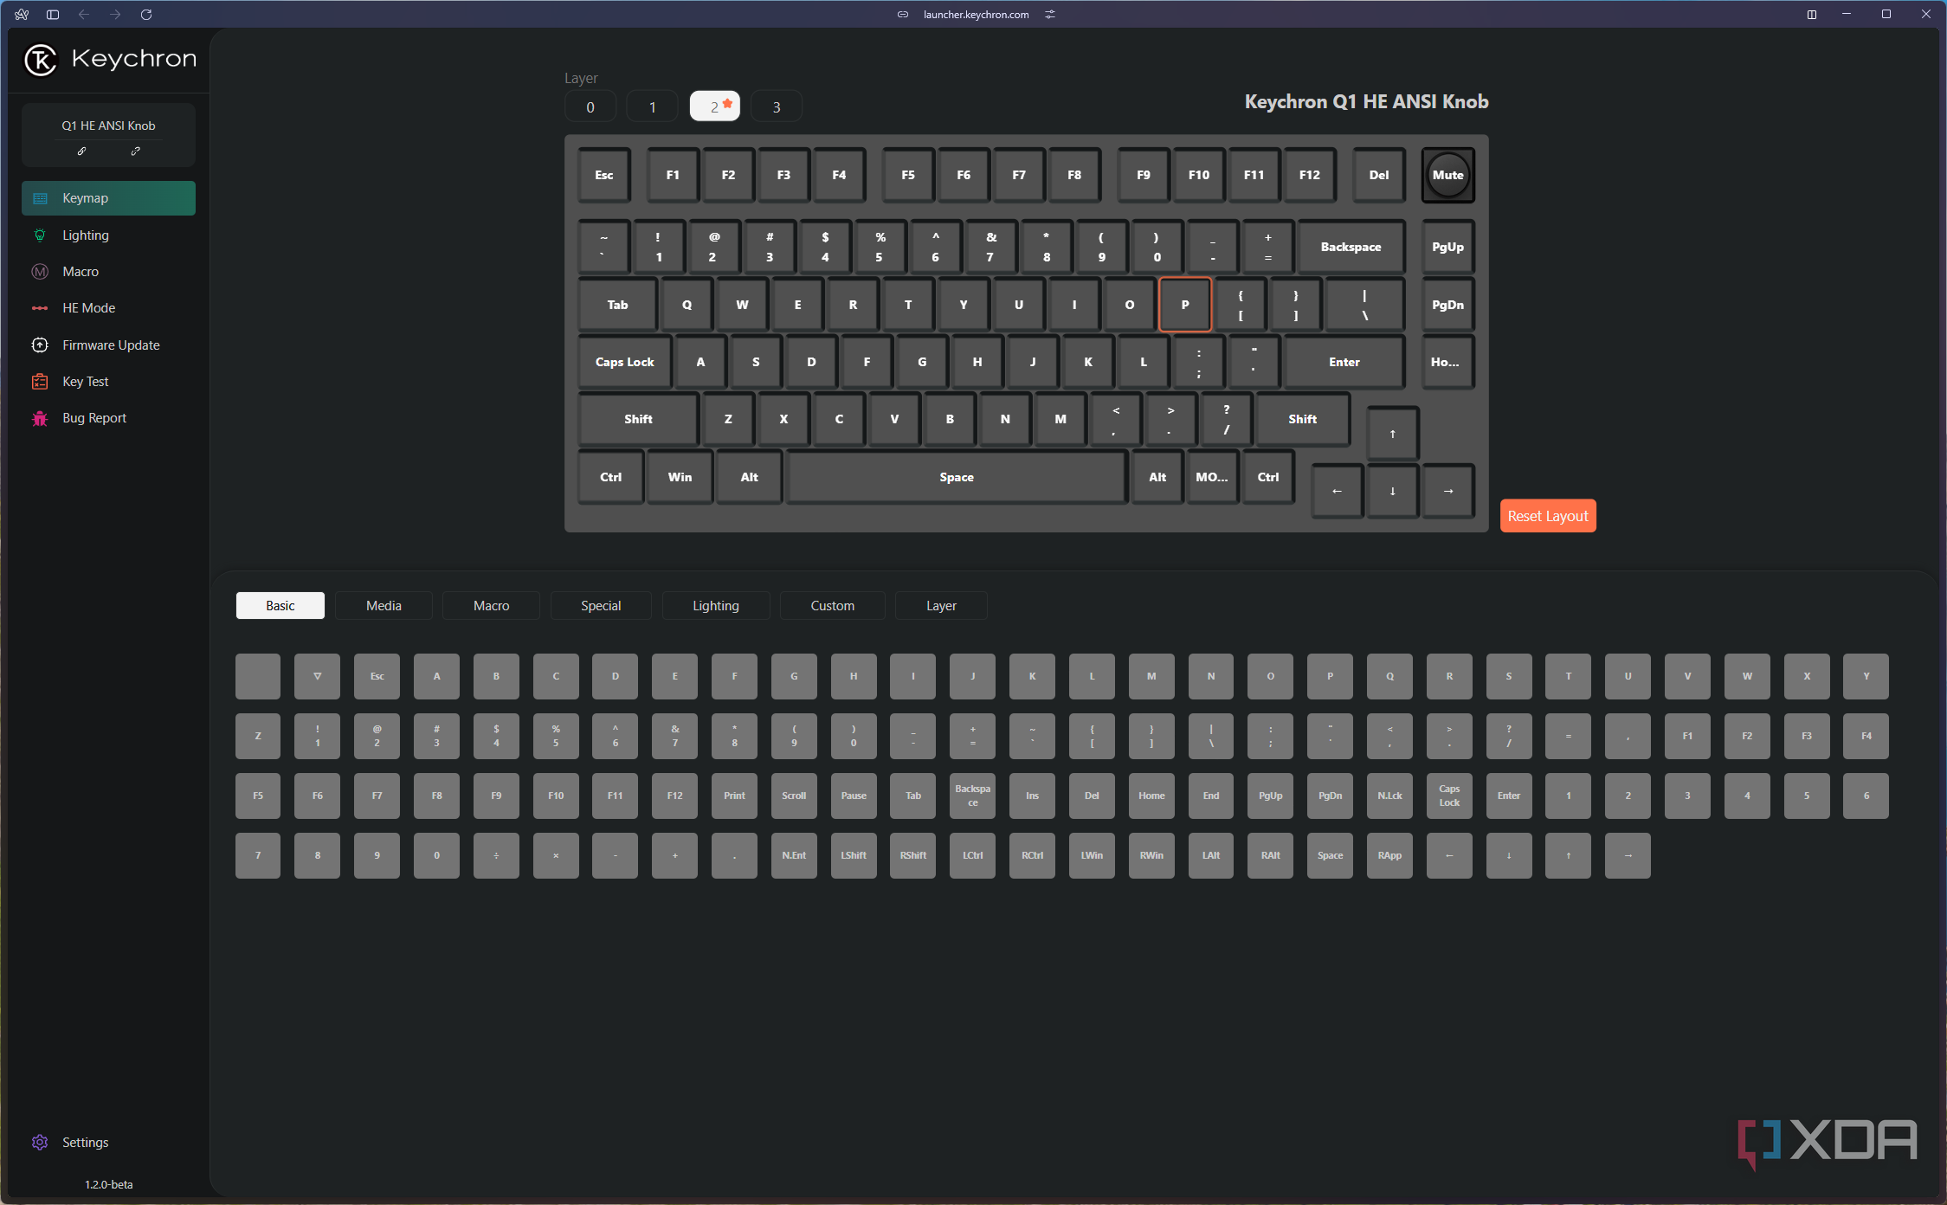Screen dimensions: 1947x1205
Task: Pick the Print keycode
Action: coord(734,796)
